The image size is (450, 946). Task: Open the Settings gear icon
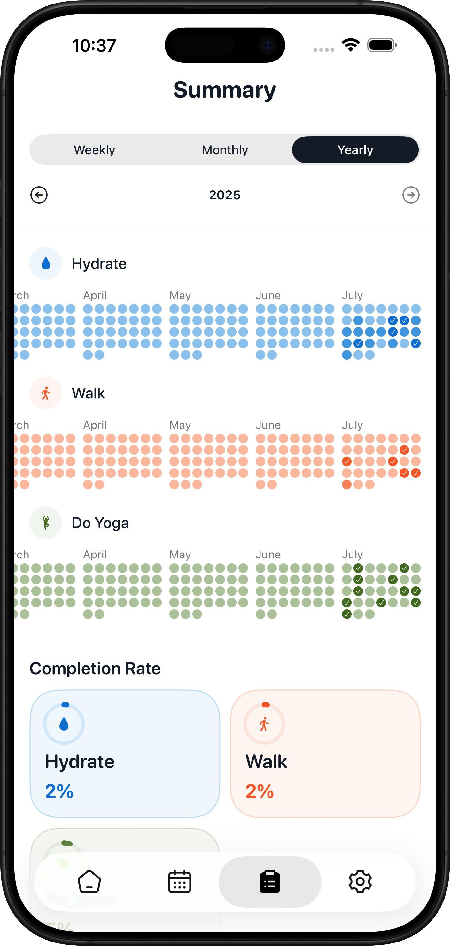361,882
